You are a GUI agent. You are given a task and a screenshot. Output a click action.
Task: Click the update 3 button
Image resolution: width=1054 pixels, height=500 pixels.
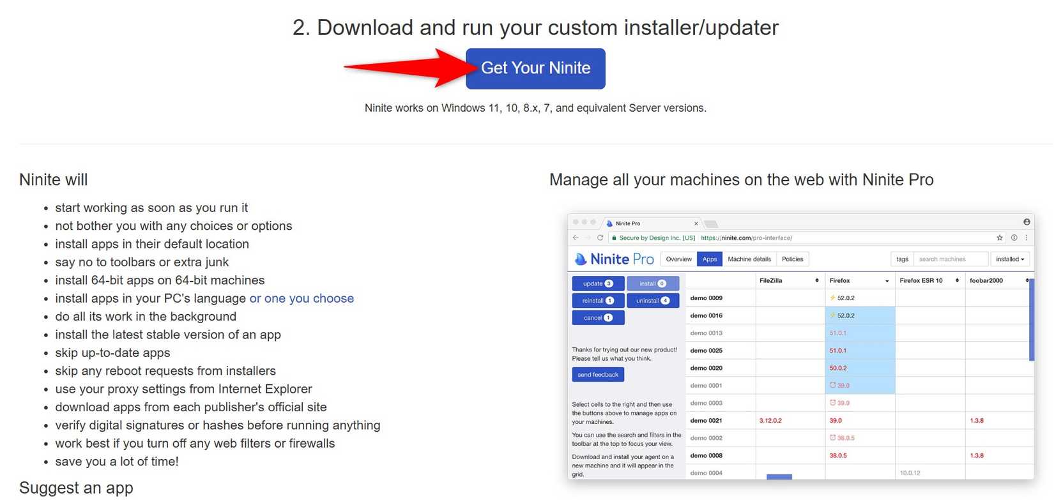pos(598,284)
